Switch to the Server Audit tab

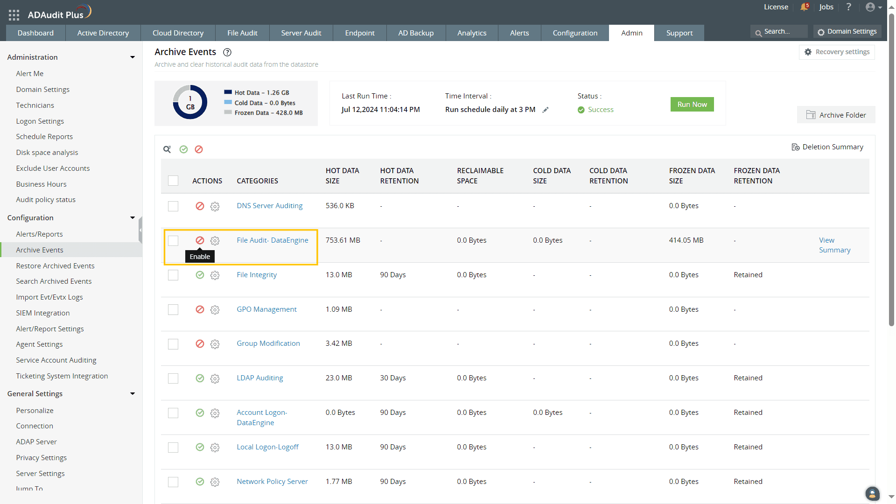[x=301, y=33]
